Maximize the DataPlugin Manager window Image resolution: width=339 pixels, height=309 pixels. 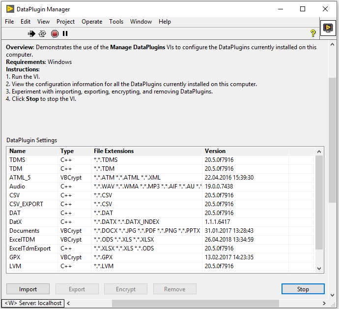(303, 9)
